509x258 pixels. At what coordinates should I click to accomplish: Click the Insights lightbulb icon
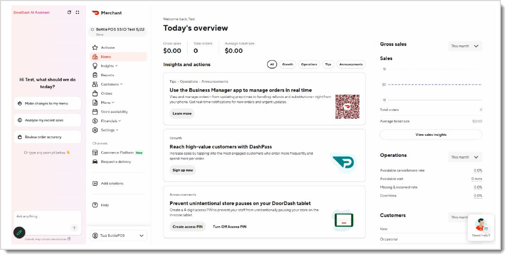(x=95, y=66)
